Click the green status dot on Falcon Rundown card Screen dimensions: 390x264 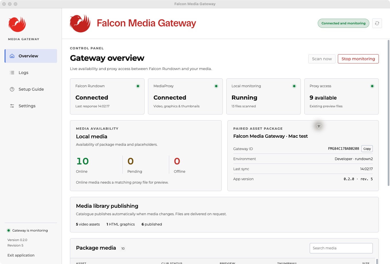tap(138, 86)
